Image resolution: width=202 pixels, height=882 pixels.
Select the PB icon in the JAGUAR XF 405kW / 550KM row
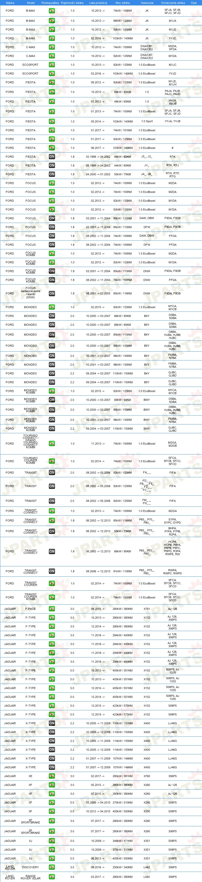[x=52, y=812]
